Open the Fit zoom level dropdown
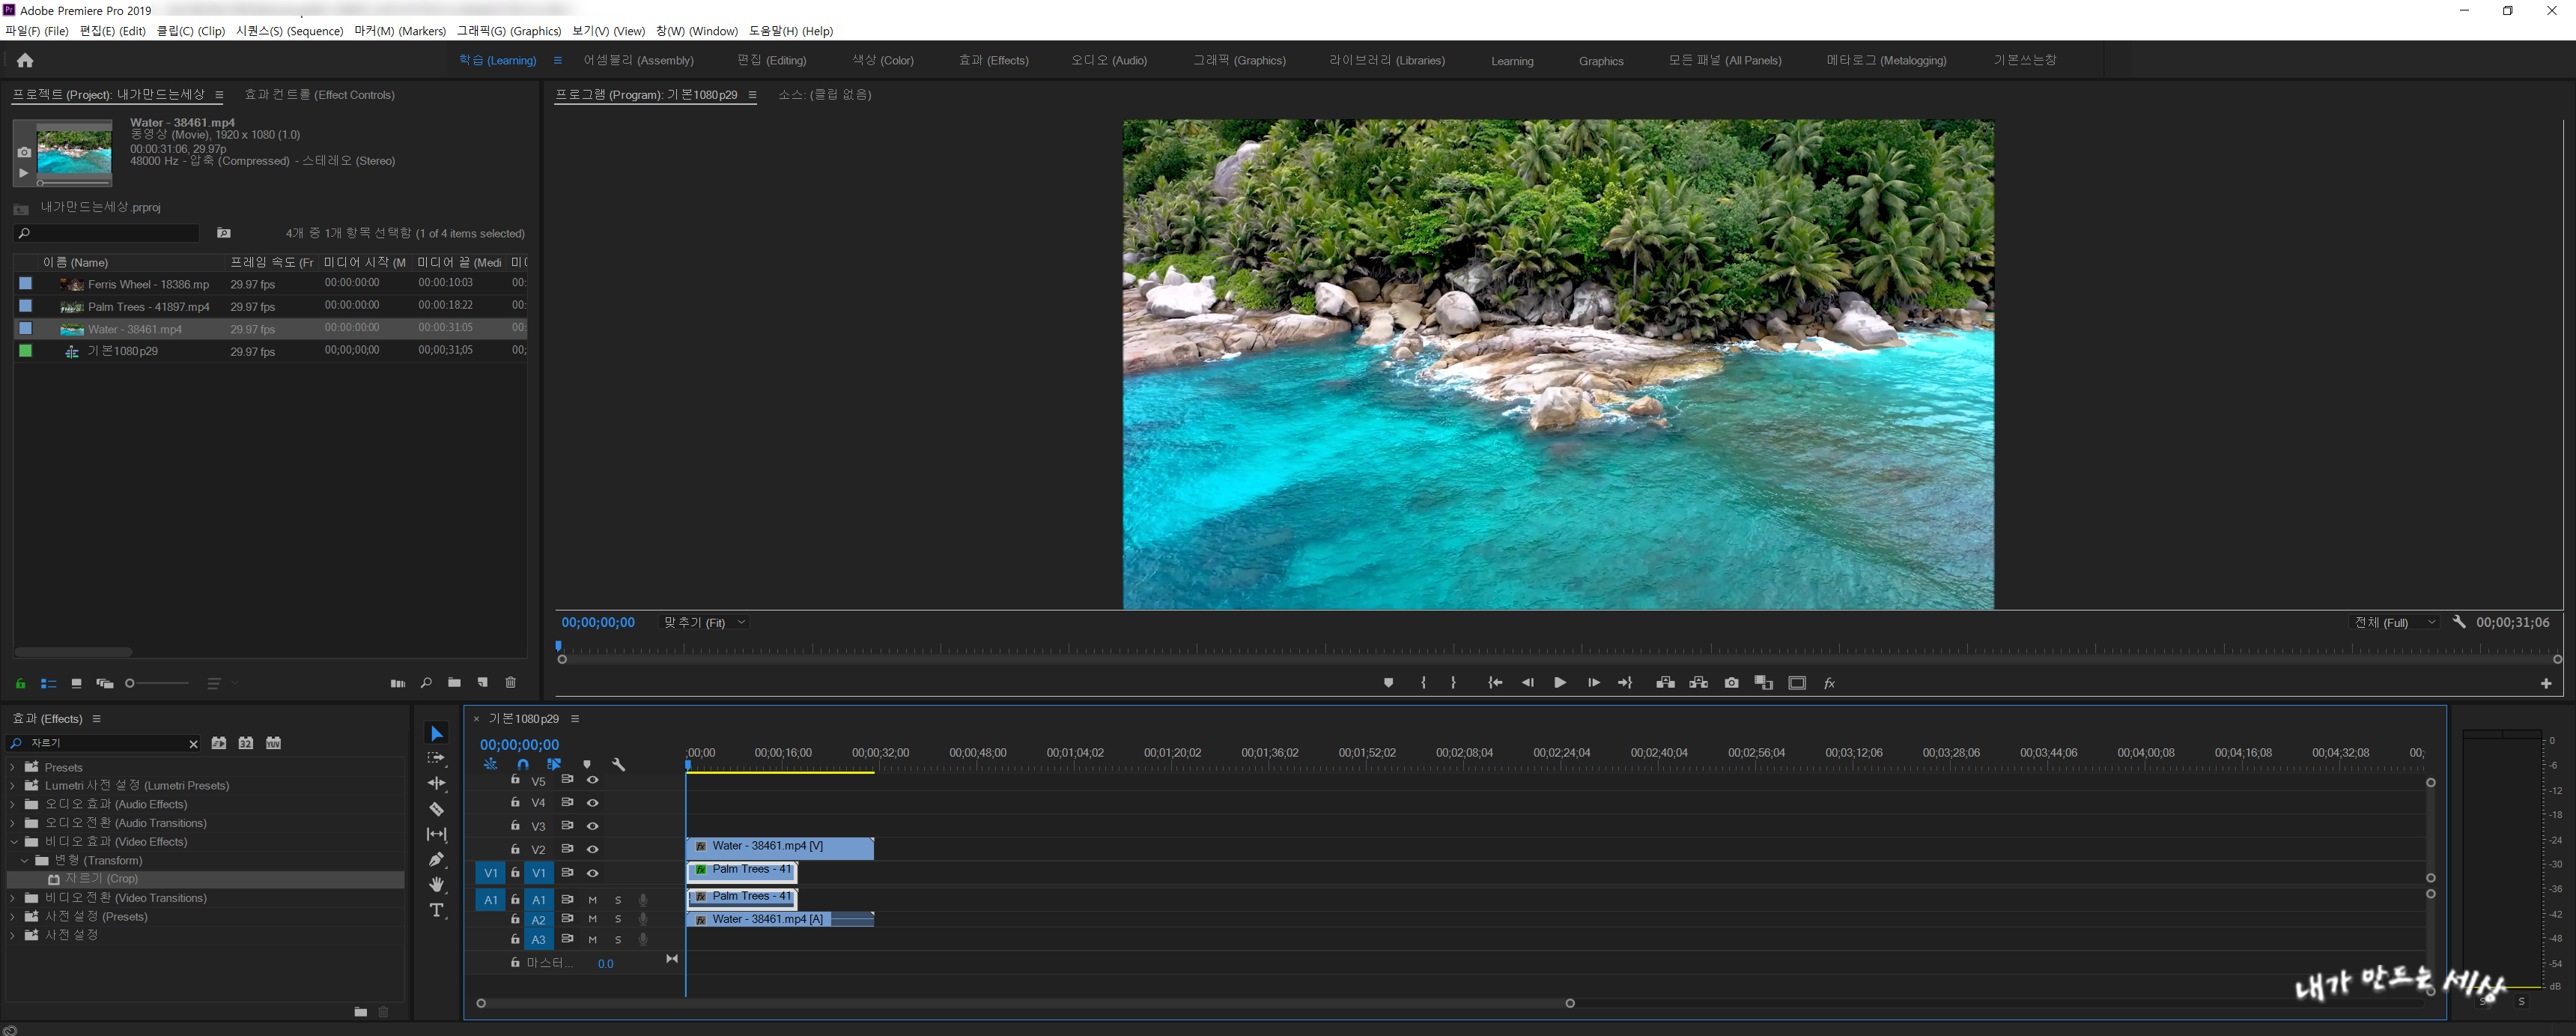This screenshot has width=2576, height=1036. [x=705, y=623]
